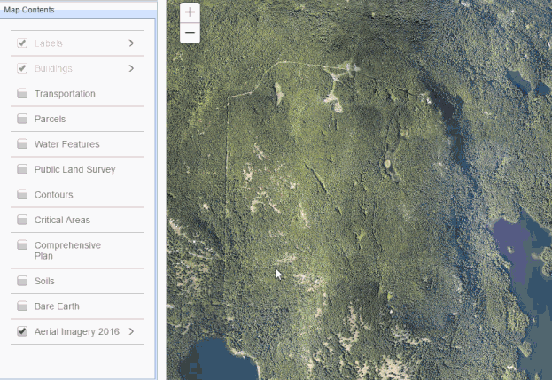Expand Aerial Imagery 2016 options arrow
Screen dimensions: 552x380
coord(131,331)
